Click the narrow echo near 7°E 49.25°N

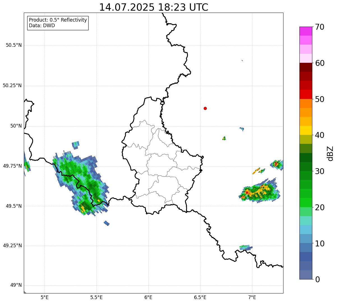tap(246, 247)
